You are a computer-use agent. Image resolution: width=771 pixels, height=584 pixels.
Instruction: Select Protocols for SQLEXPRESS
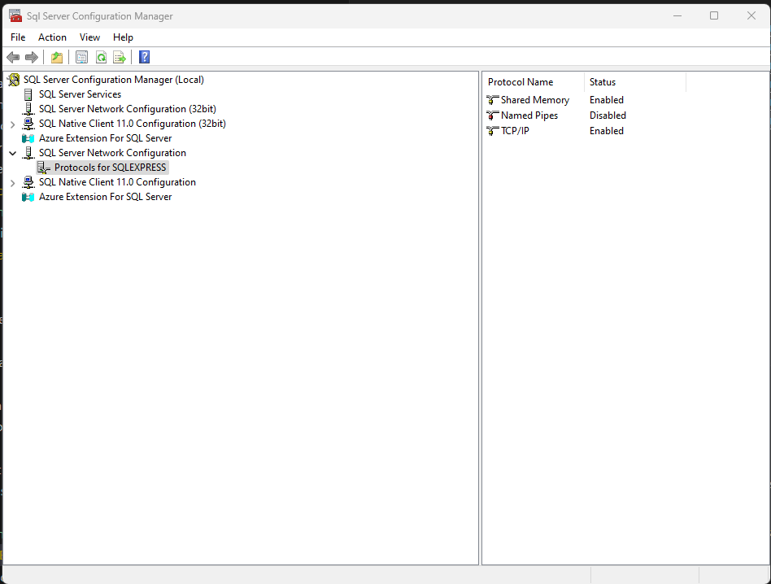[x=110, y=168]
